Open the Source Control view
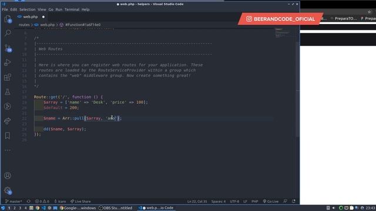 click(x=8, y=48)
